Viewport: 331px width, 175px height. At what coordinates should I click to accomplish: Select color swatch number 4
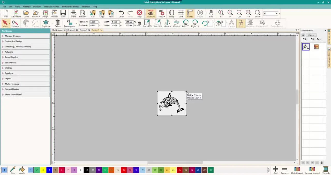point(49,170)
